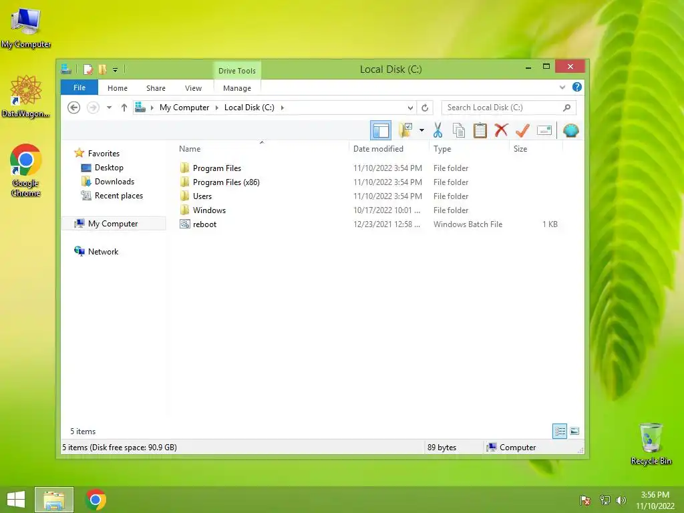Click My Computer in the address breadcrumb
Screen dimensions: 684x513
point(184,108)
